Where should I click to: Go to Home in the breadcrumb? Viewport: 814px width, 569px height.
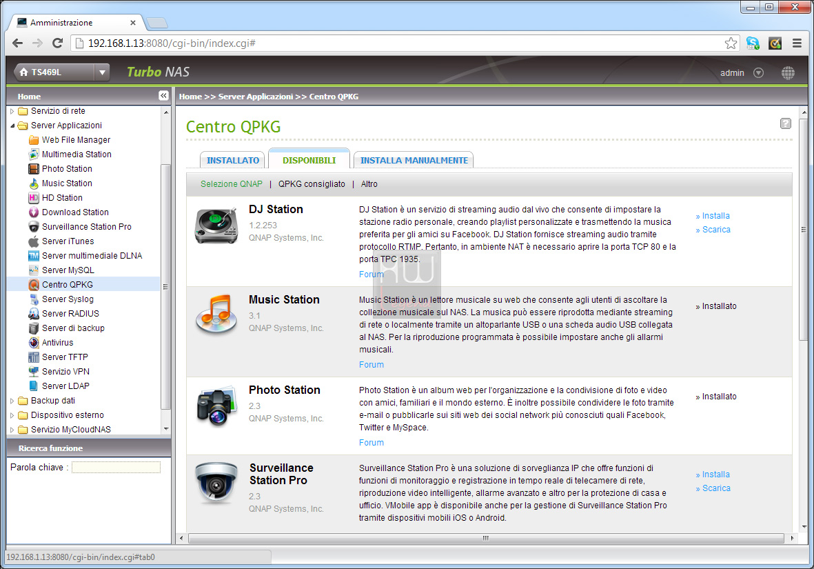pos(190,97)
